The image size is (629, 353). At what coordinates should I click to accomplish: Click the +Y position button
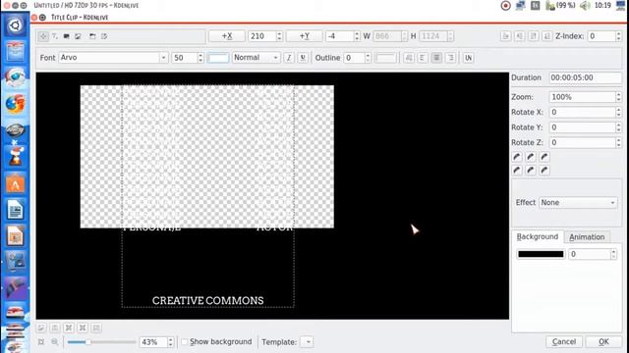point(305,36)
